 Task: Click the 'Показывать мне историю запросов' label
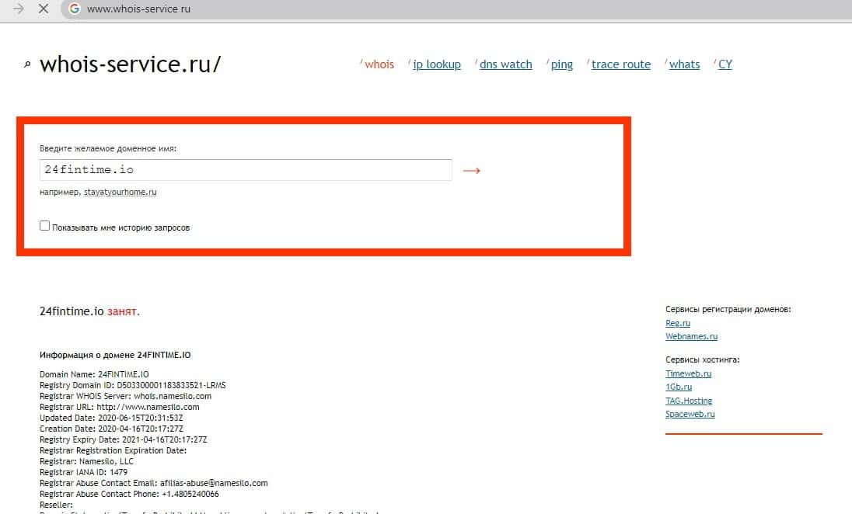point(121,228)
